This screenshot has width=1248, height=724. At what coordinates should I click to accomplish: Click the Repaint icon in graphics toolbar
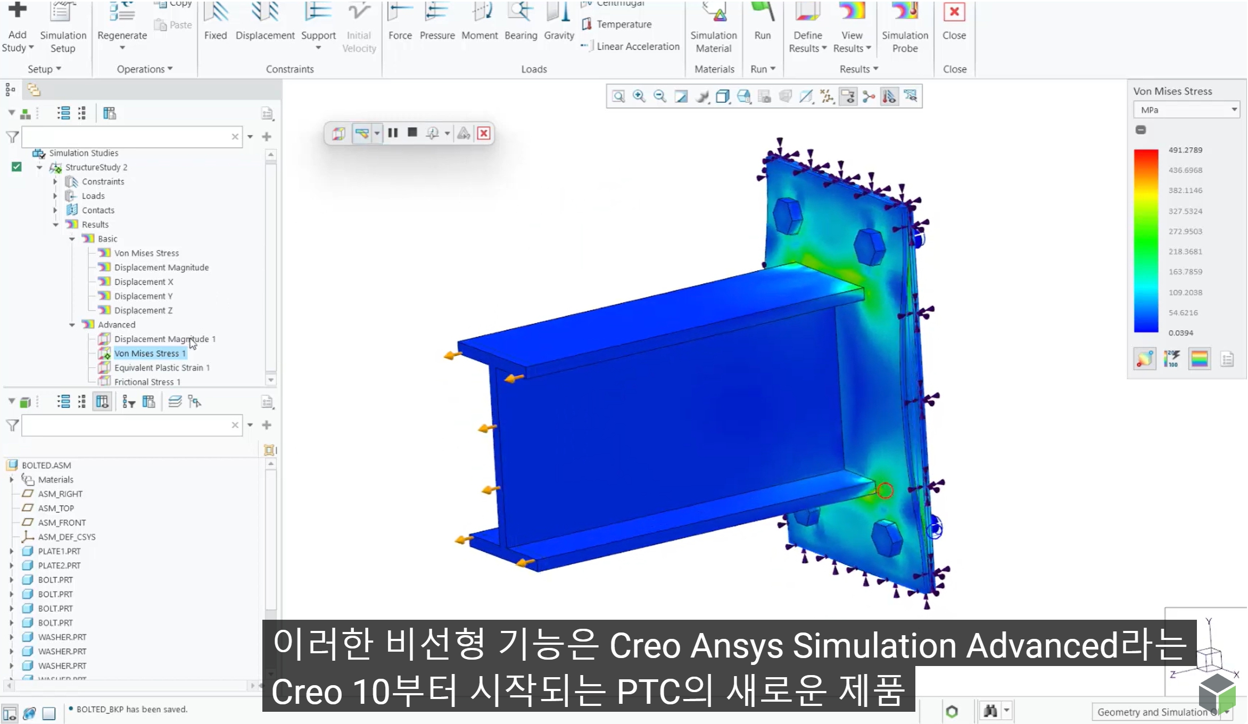pos(681,96)
